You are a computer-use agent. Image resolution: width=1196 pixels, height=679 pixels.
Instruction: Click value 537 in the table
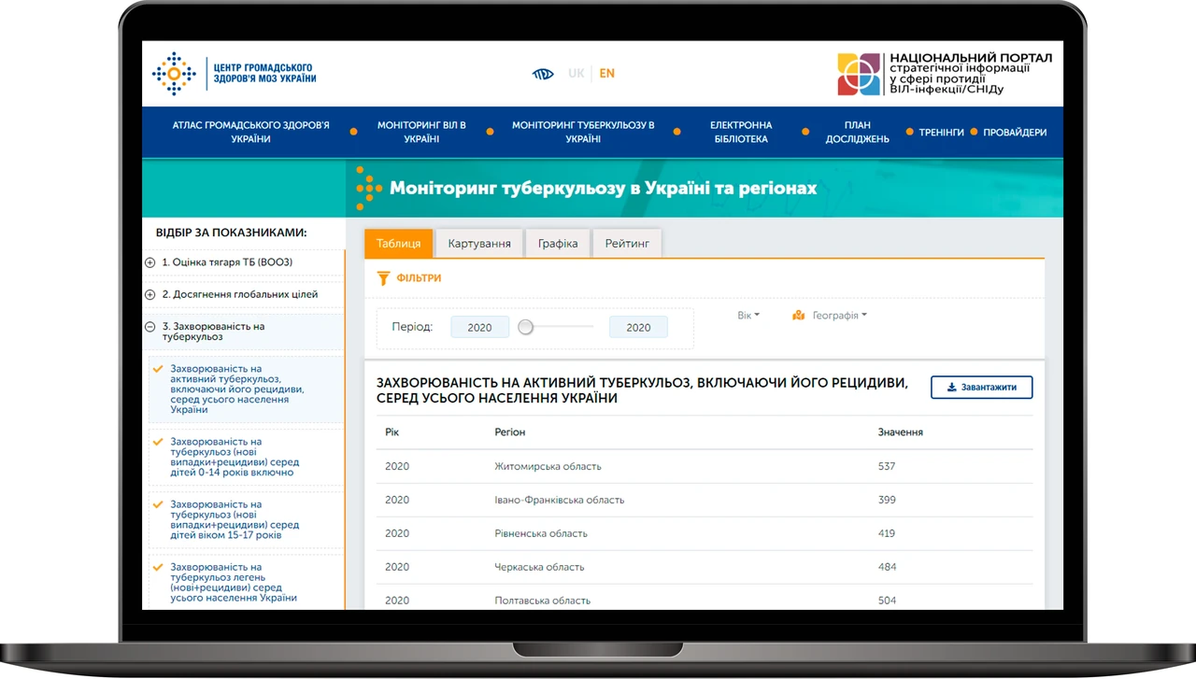click(887, 466)
